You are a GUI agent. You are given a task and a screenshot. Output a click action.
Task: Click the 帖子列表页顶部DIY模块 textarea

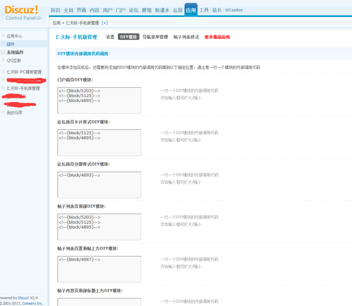[99, 227]
